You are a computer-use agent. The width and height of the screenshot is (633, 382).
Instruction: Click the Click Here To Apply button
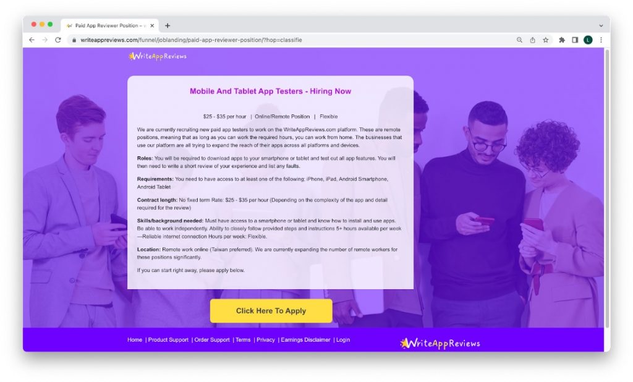271,311
